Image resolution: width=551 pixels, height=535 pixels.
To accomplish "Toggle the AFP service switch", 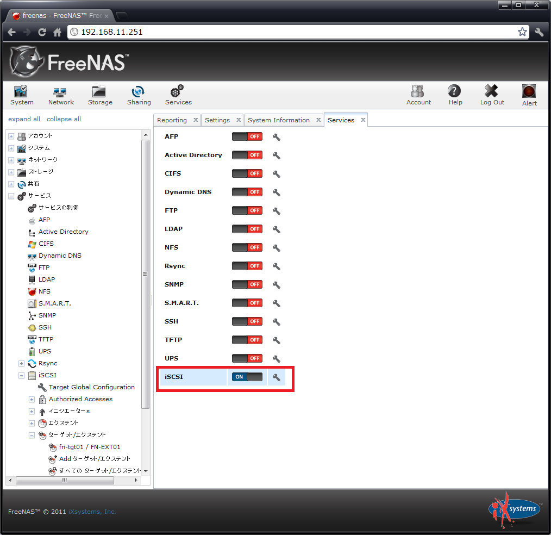I will click(x=247, y=136).
